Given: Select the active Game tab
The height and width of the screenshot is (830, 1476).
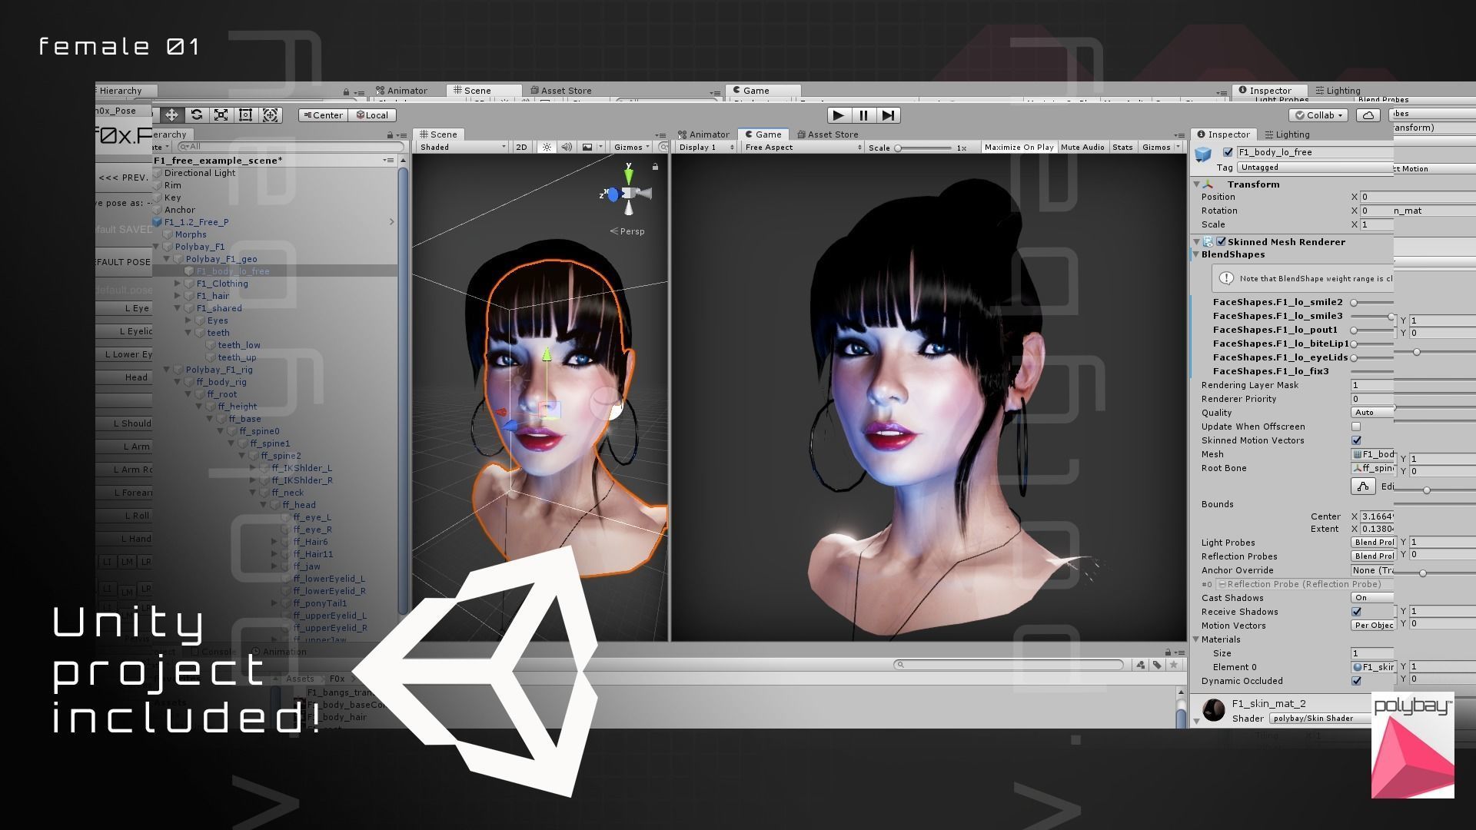Looking at the screenshot, I should point(763,134).
